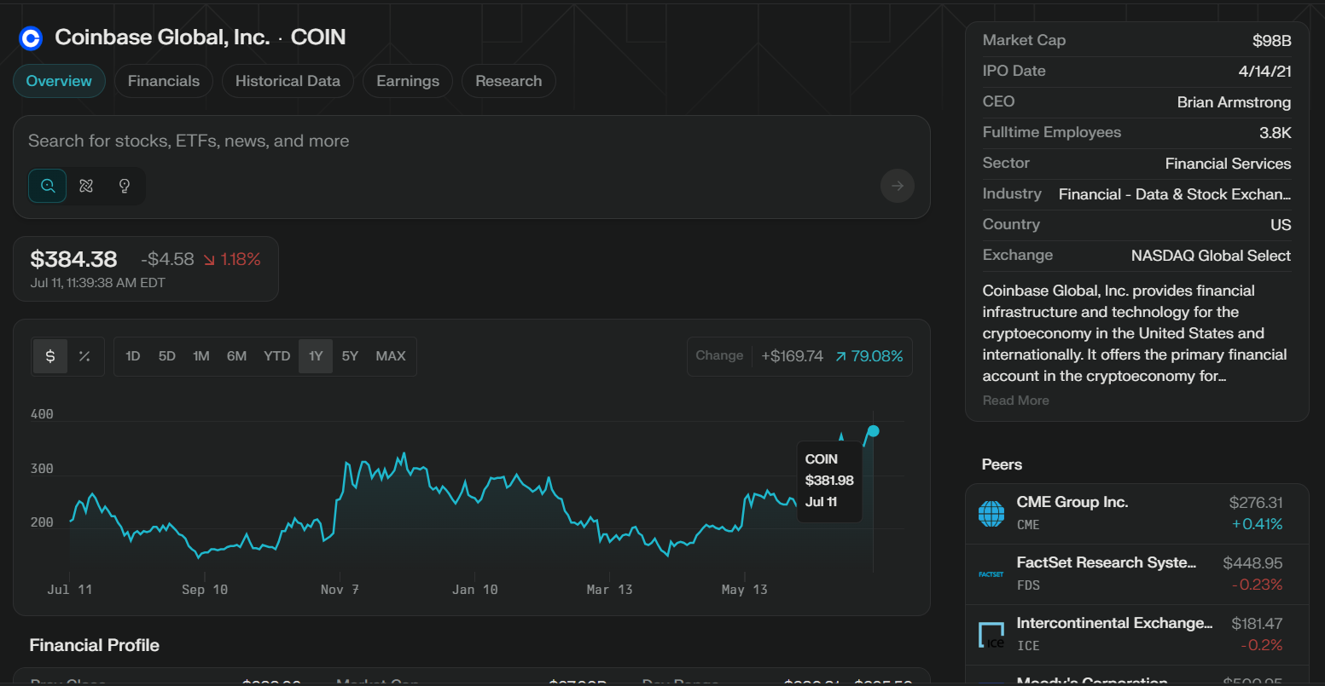The image size is (1325, 686).
Task: Open the Overview tab
Action: [x=59, y=81]
